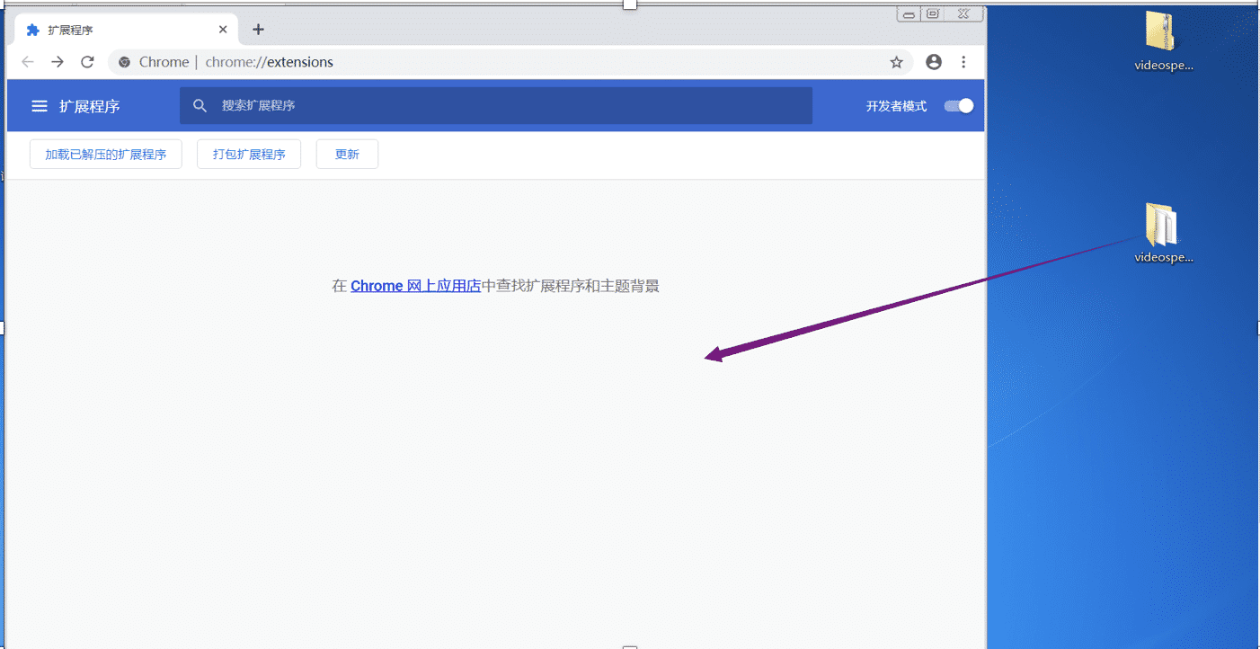
Task: Click the puzzle-piece icon on the tab
Action: [33, 30]
